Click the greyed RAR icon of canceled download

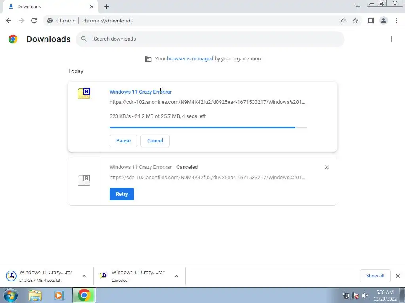tap(84, 180)
